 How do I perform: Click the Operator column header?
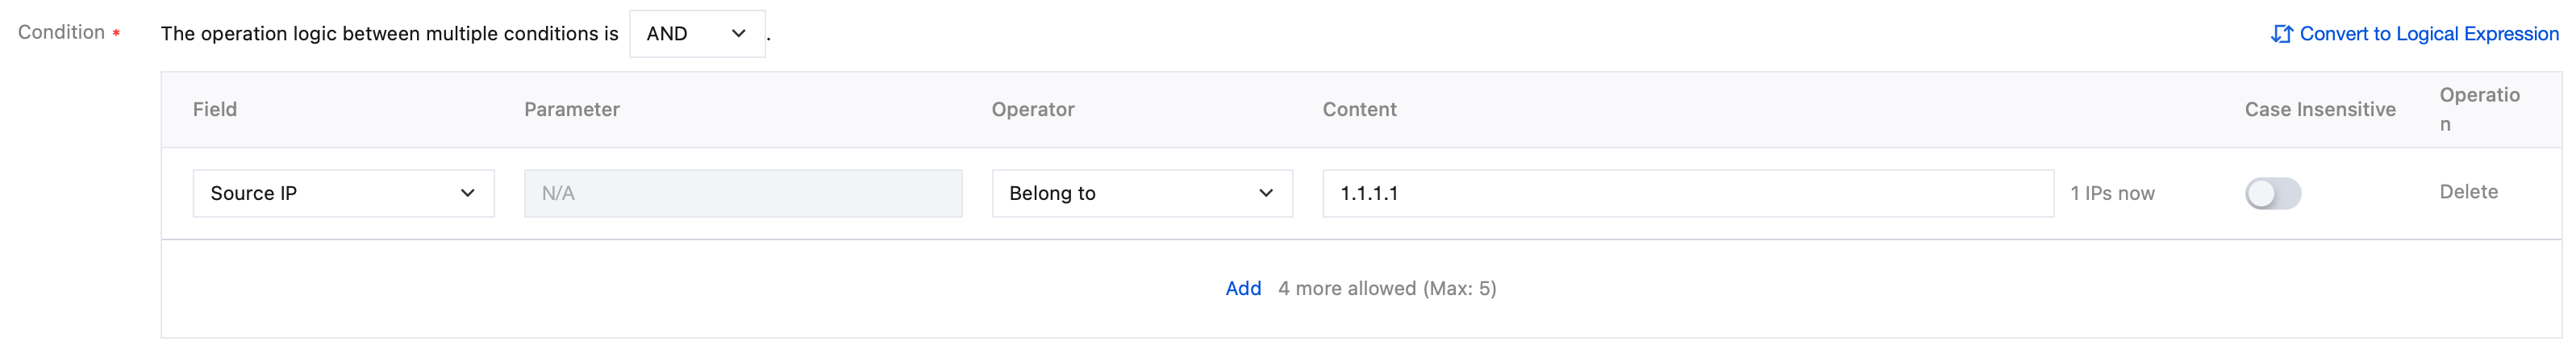1033,110
